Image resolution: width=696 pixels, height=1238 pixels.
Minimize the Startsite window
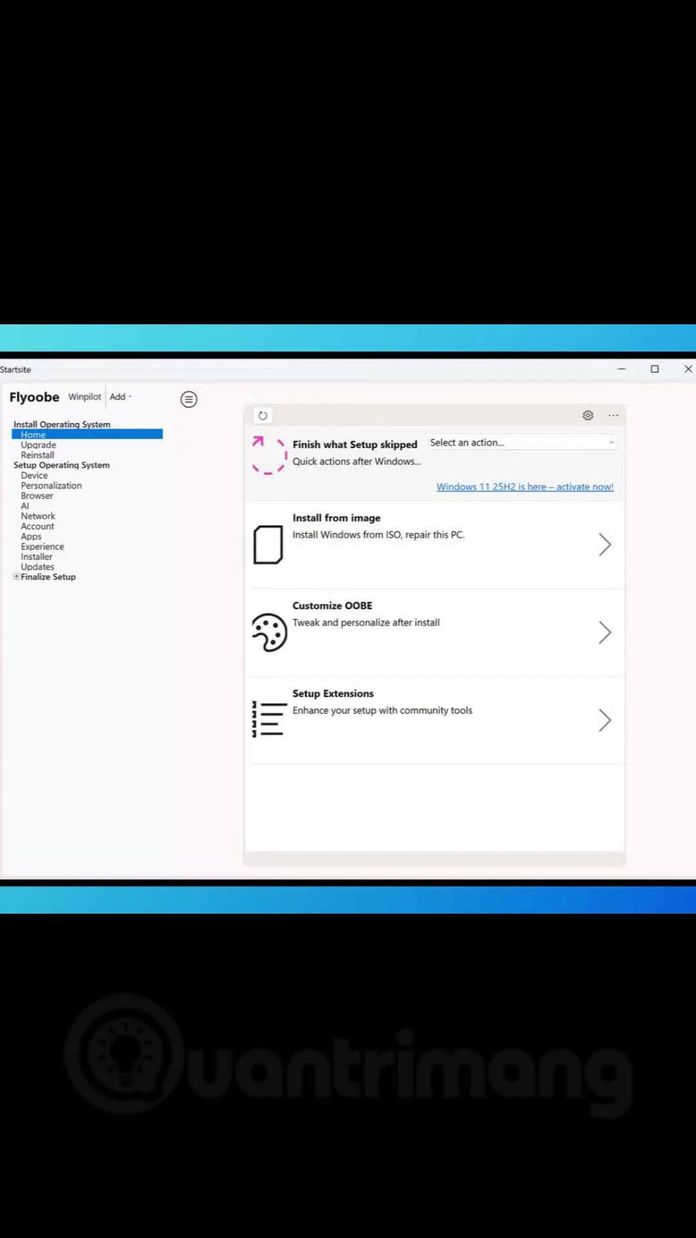pyautogui.click(x=621, y=369)
